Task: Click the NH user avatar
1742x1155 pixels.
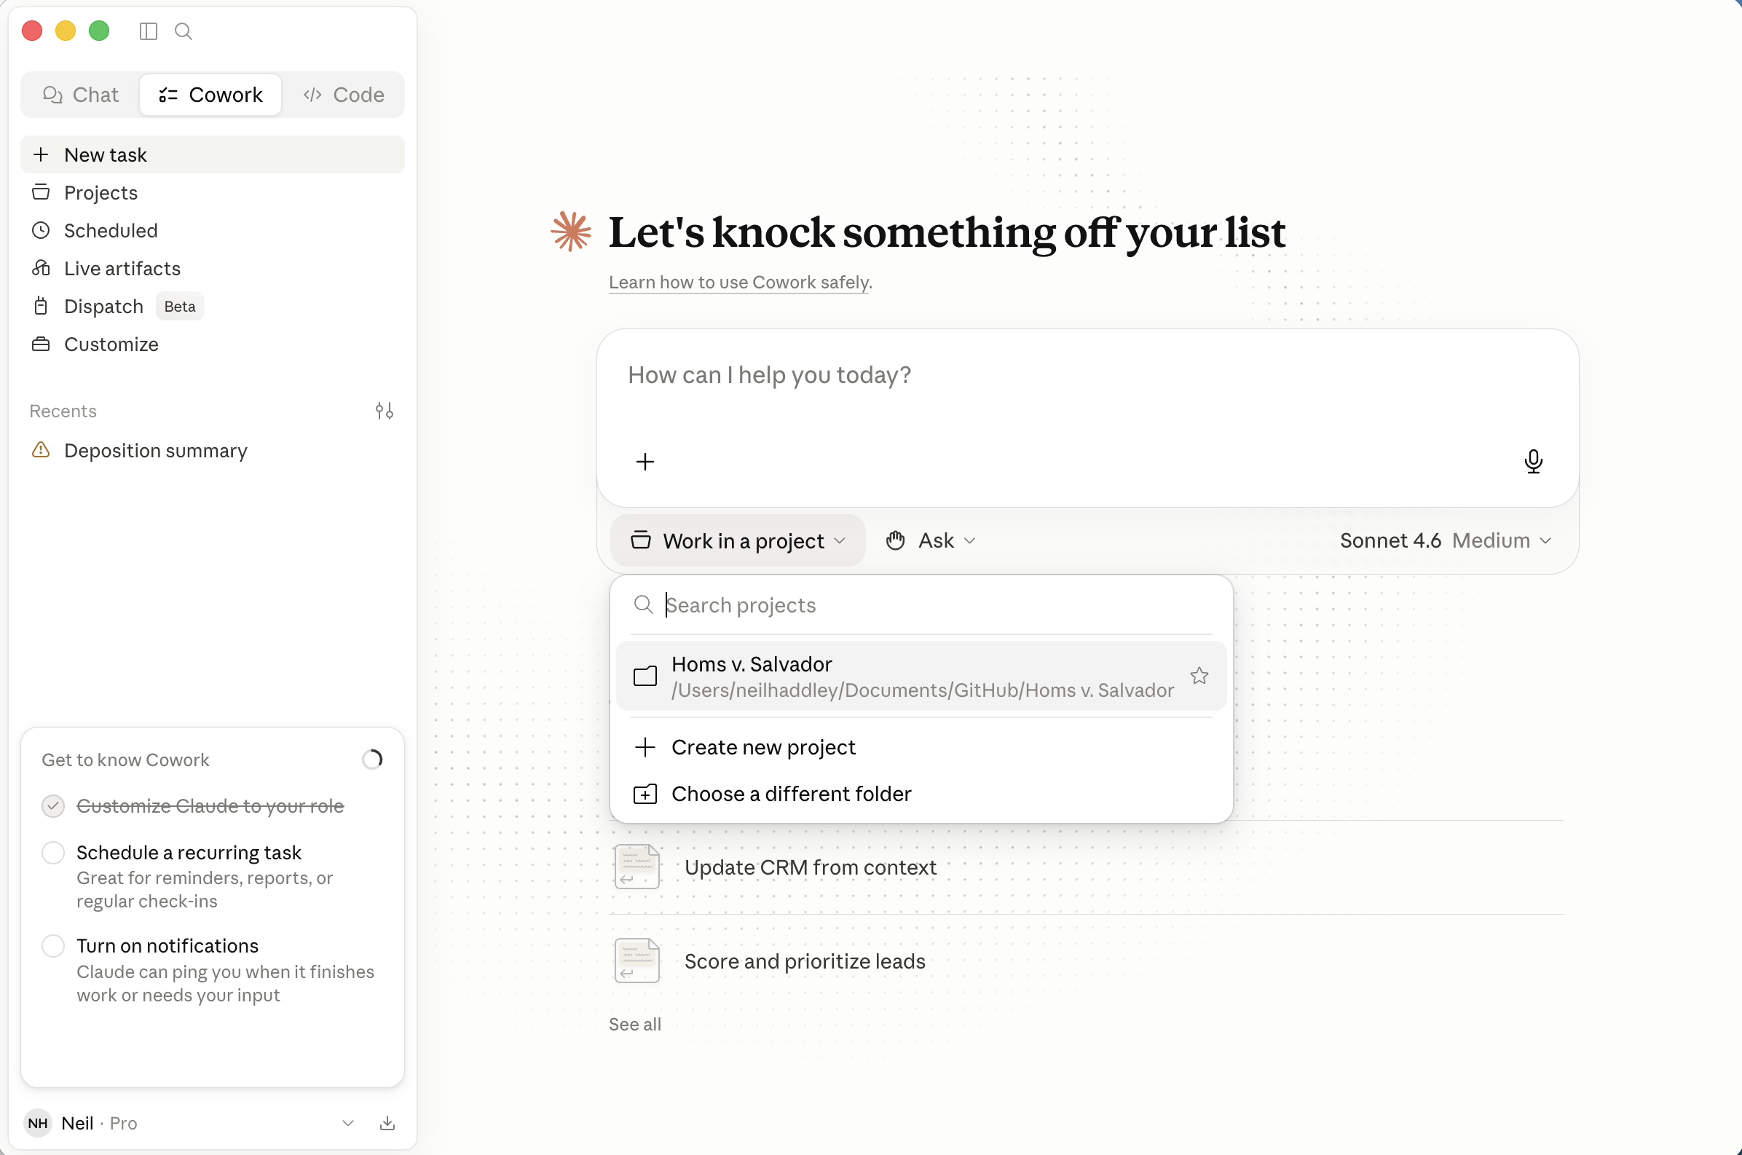Action: [x=38, y=1122]
